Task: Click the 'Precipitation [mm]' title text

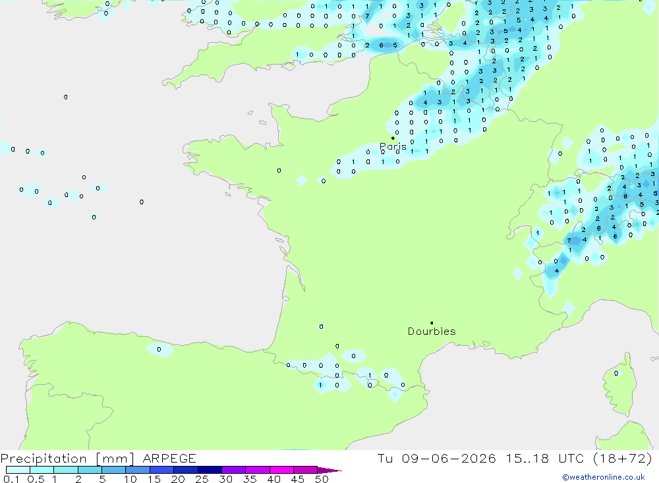Action: tap(67, 458)
